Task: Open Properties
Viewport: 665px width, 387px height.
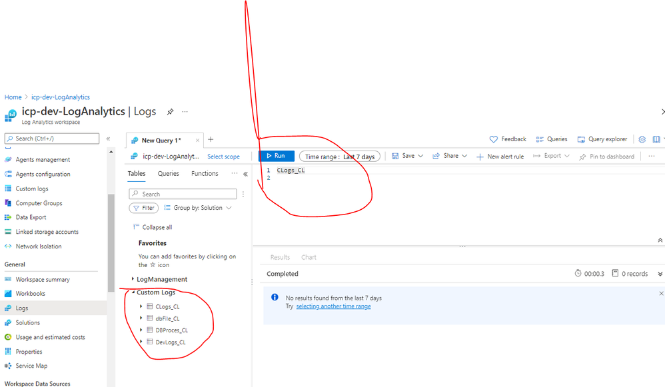Action: click(x=29, y=352)
